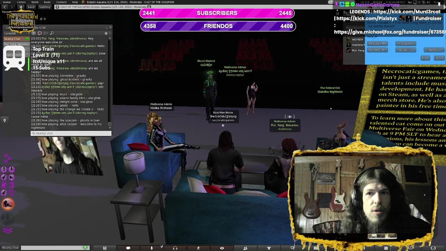Click the Home teleport icon
446x251 pixels.
[x=21, y=7]
